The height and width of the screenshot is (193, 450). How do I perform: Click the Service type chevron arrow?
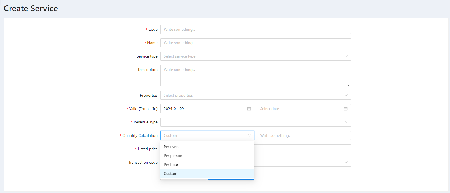tap(346, 56)
